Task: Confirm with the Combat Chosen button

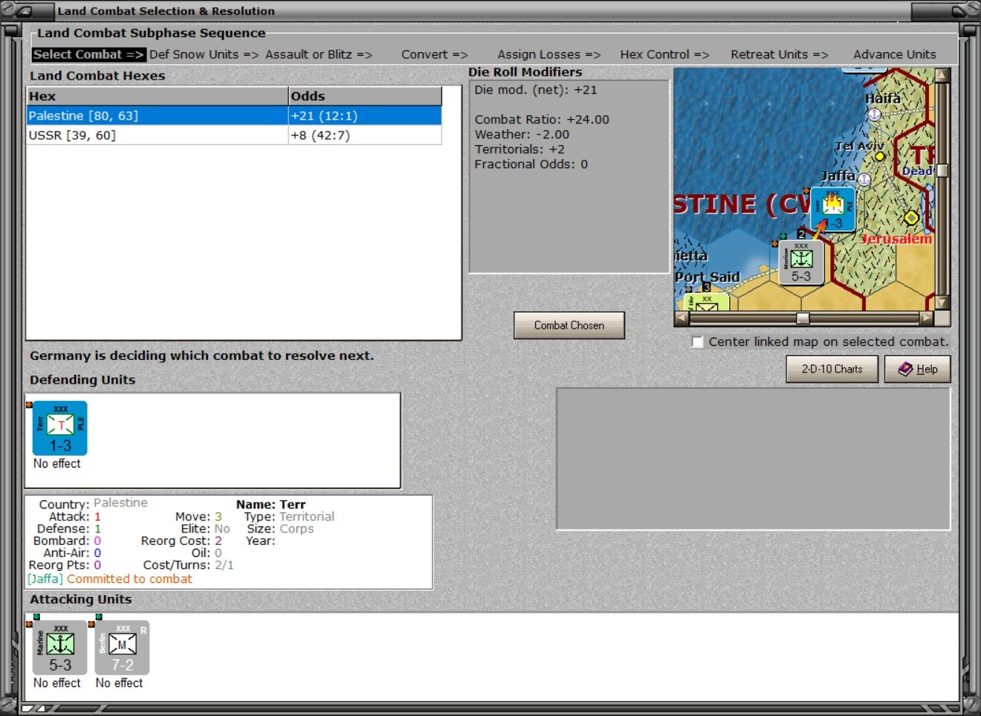Action: 569,326
